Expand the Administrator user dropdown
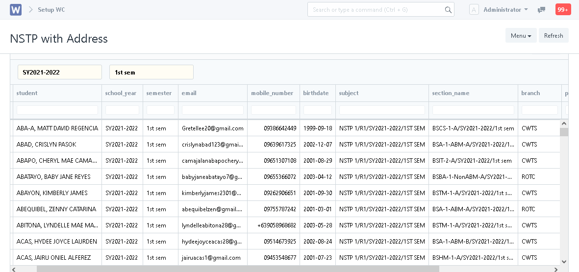The height and width of the screenshot is (272, 579). (506, 10)
